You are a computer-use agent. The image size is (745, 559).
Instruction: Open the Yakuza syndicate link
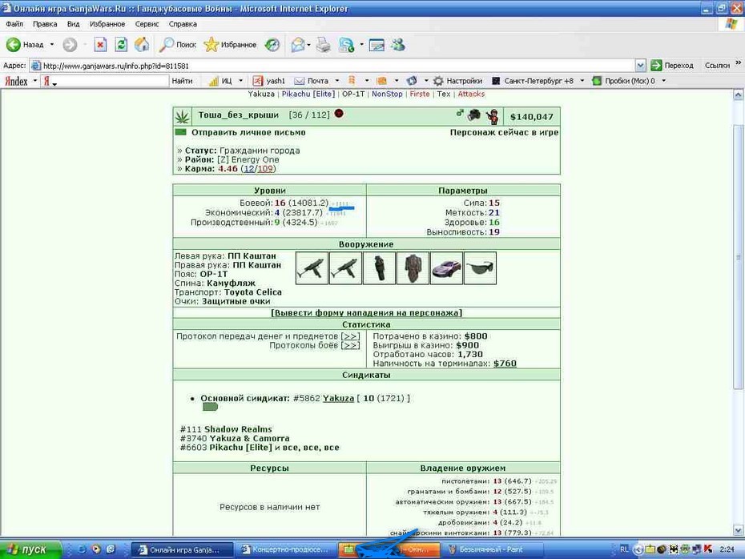click(x=338, y=398)
